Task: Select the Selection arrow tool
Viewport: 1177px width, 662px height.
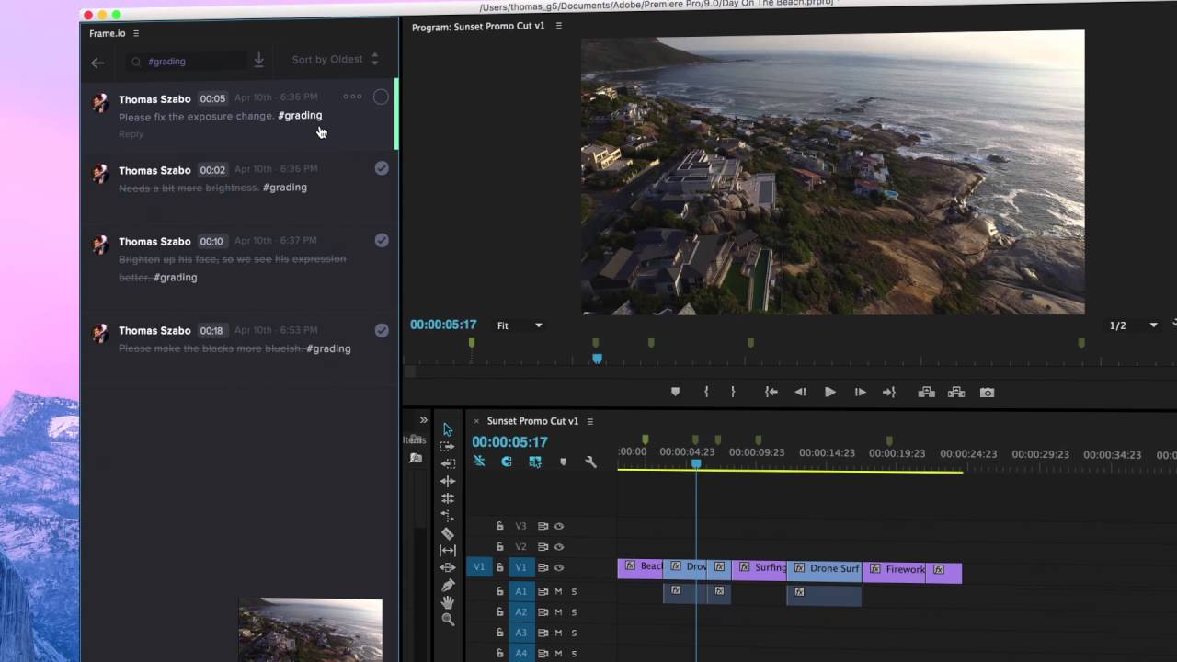Action: pos(448,429)
